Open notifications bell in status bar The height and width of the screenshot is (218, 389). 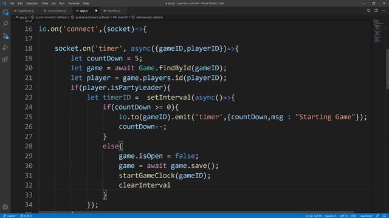[385, 216]
